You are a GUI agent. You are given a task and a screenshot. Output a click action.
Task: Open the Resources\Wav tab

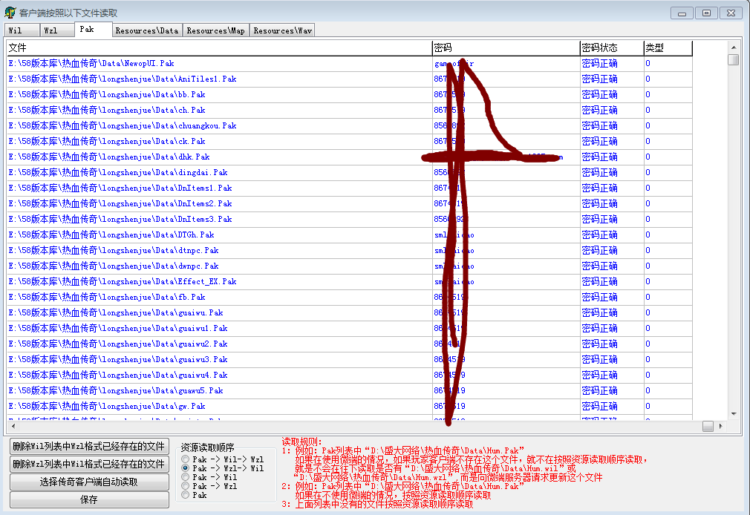(282, 30)
